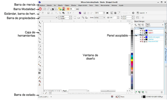This screenshot has height=103, width=167.
Task: Toggle visibility eye of Document Grid layer
Action: click(x=140, y=41)
